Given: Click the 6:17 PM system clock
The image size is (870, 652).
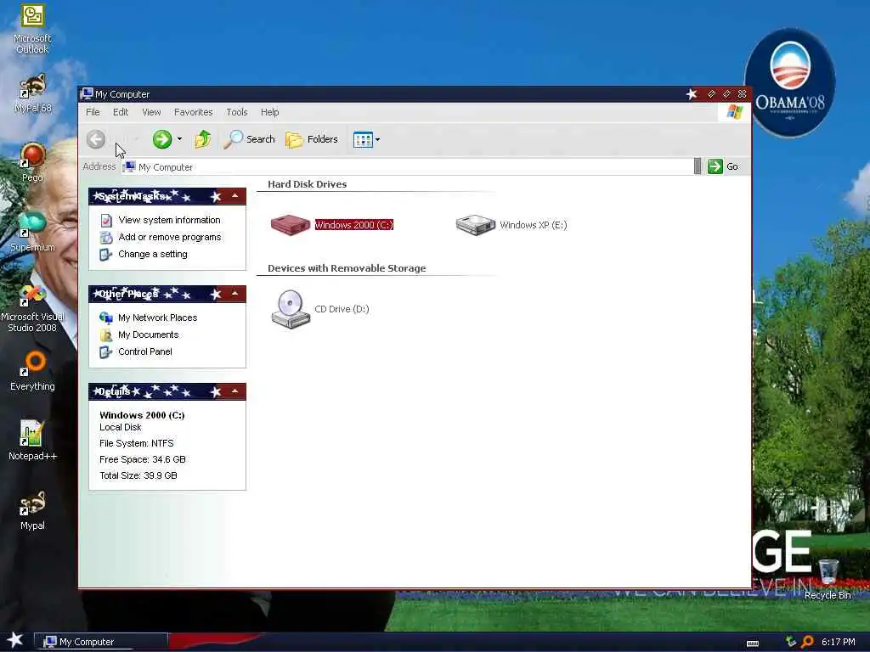Looking at the screenshot, I should point(839,642).
